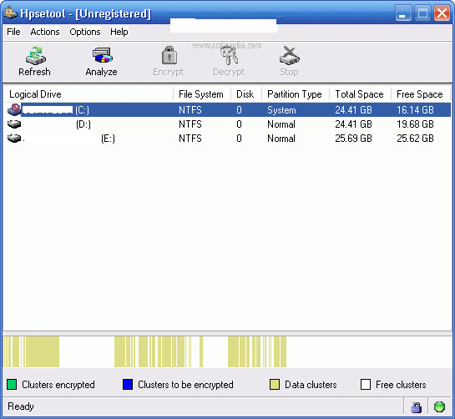Sort by Free Space column header
Image resolution: width=455 pixels, height=419 pixels.
421,94
